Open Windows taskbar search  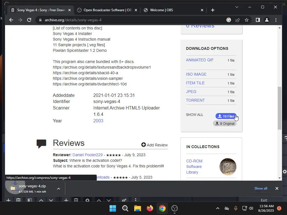point(125,208)
